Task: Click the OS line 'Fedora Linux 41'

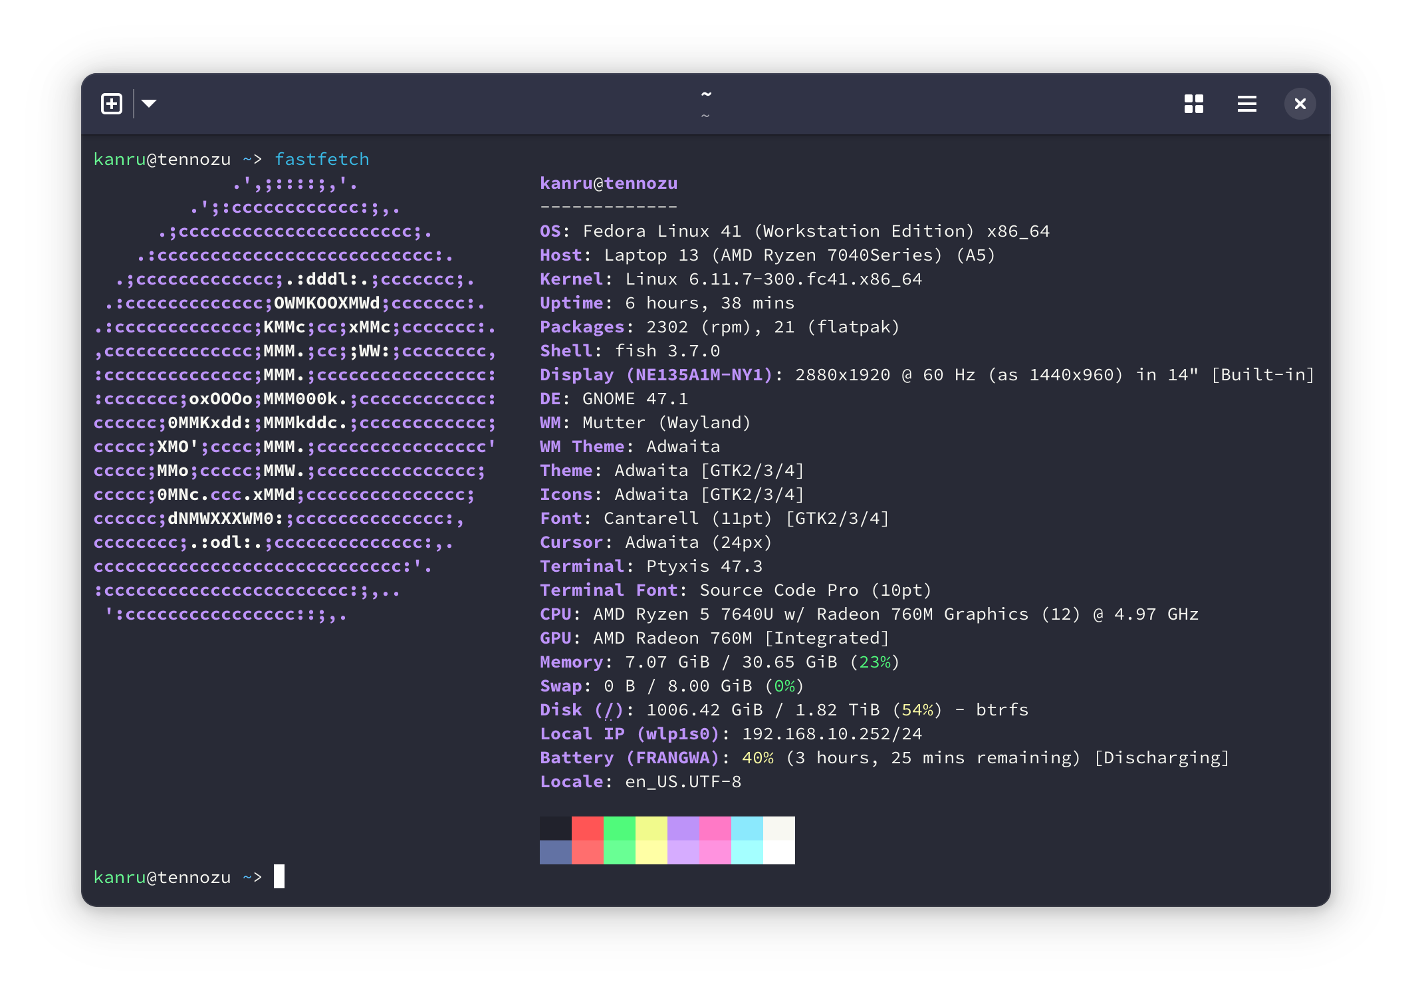Action: pos(661,231)
